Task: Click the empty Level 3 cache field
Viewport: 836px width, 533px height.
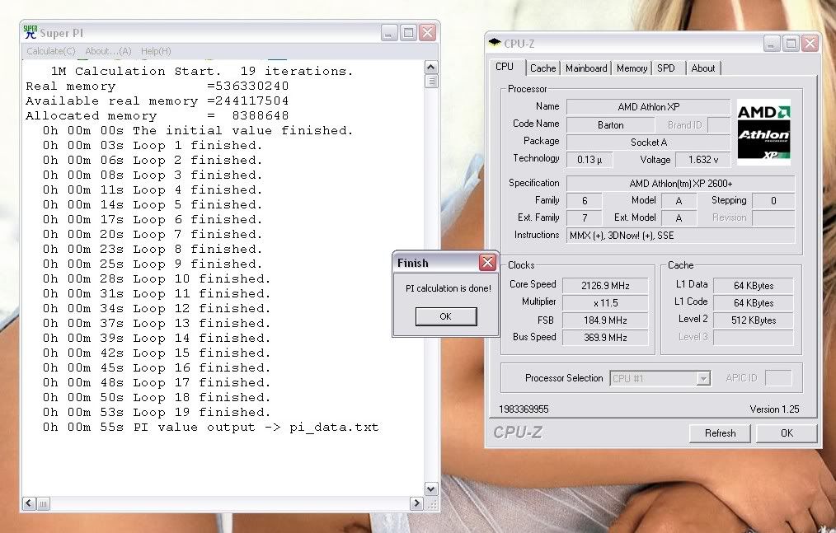Action: click(x=753, y=338)
